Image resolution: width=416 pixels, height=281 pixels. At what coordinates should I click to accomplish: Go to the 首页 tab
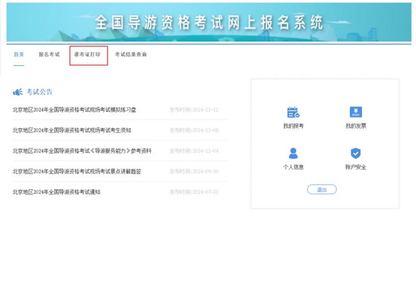[18, 54]
